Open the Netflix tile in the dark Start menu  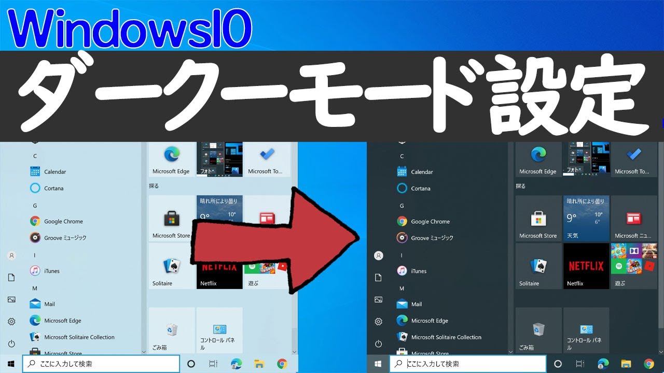(586, 266)
